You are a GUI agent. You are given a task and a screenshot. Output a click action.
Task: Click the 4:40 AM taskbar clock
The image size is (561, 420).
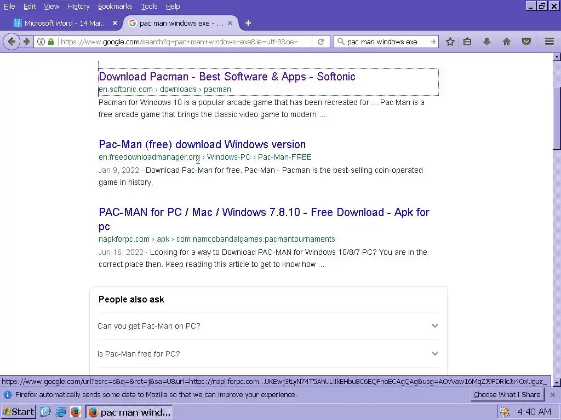coord(534,412)
